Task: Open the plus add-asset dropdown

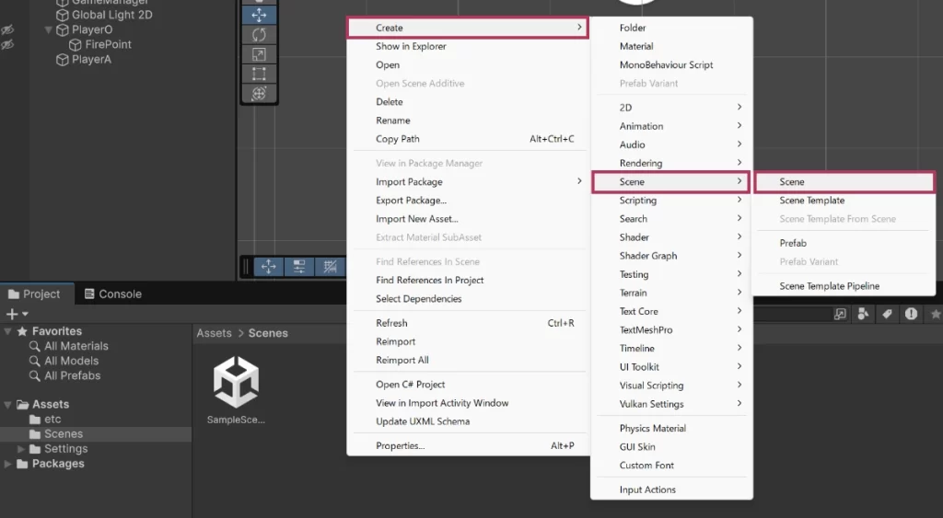Action: pos(17,314)
